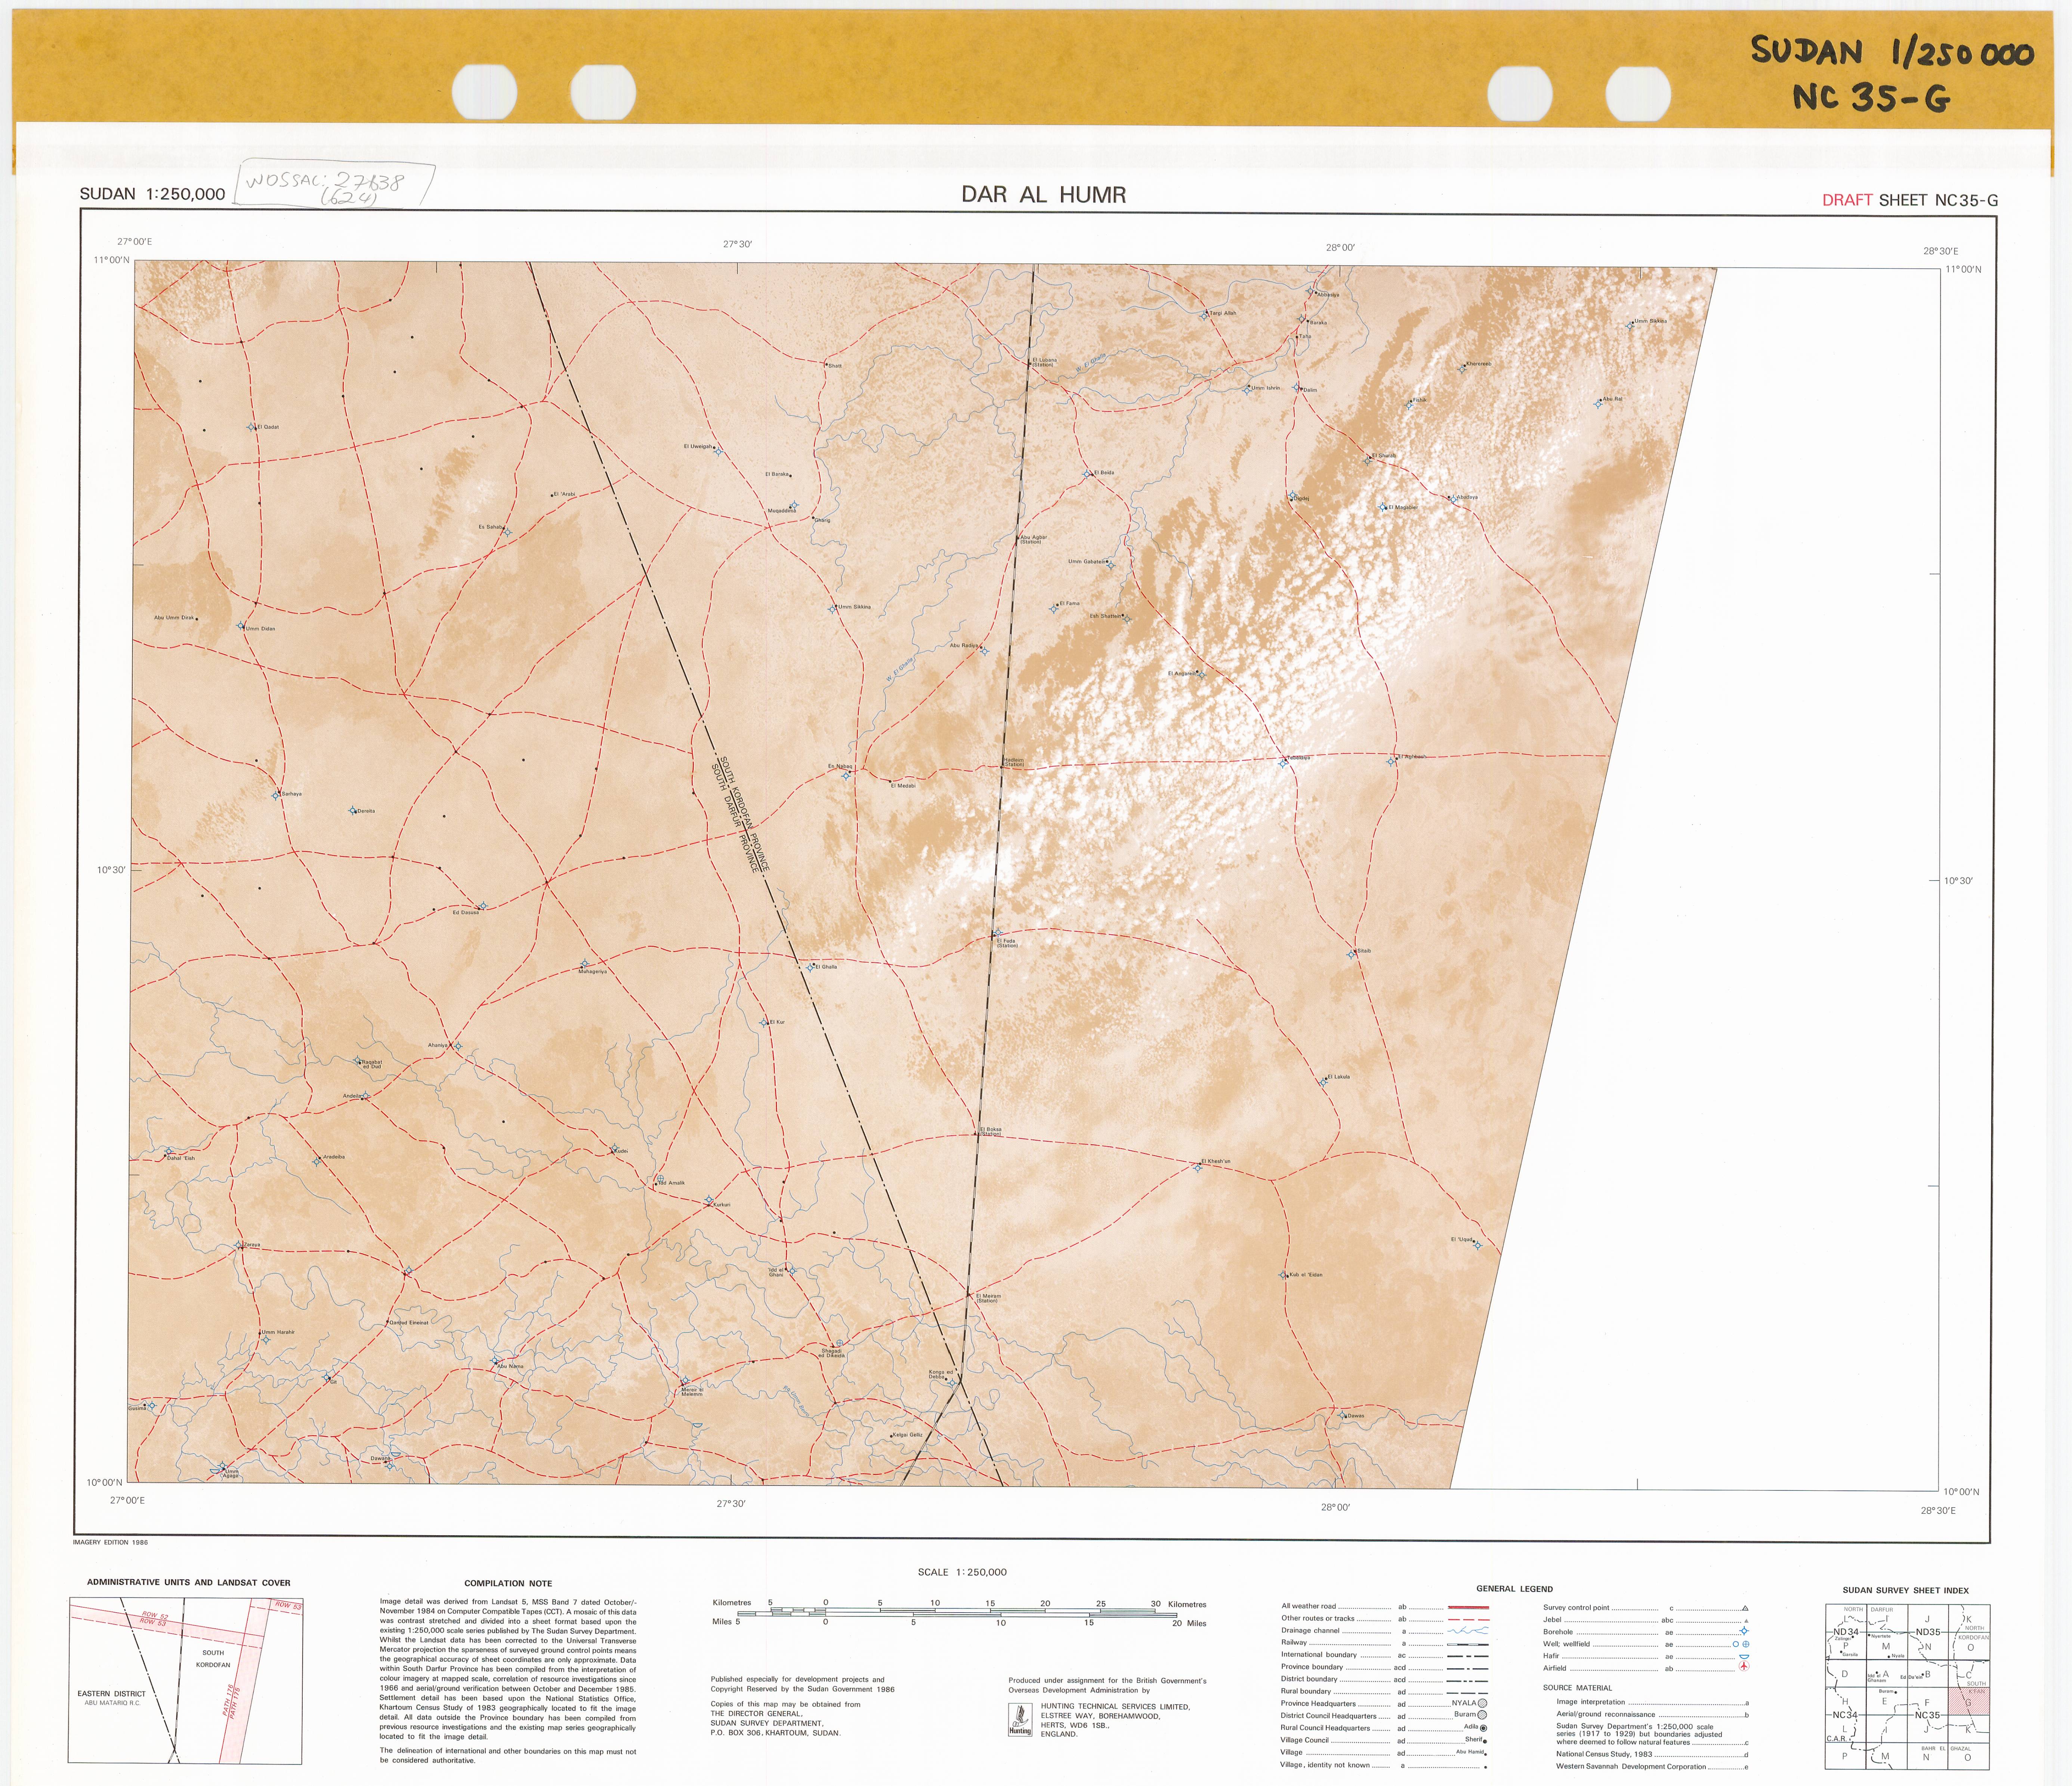Click the General Legend heading

(1514, 1589)
